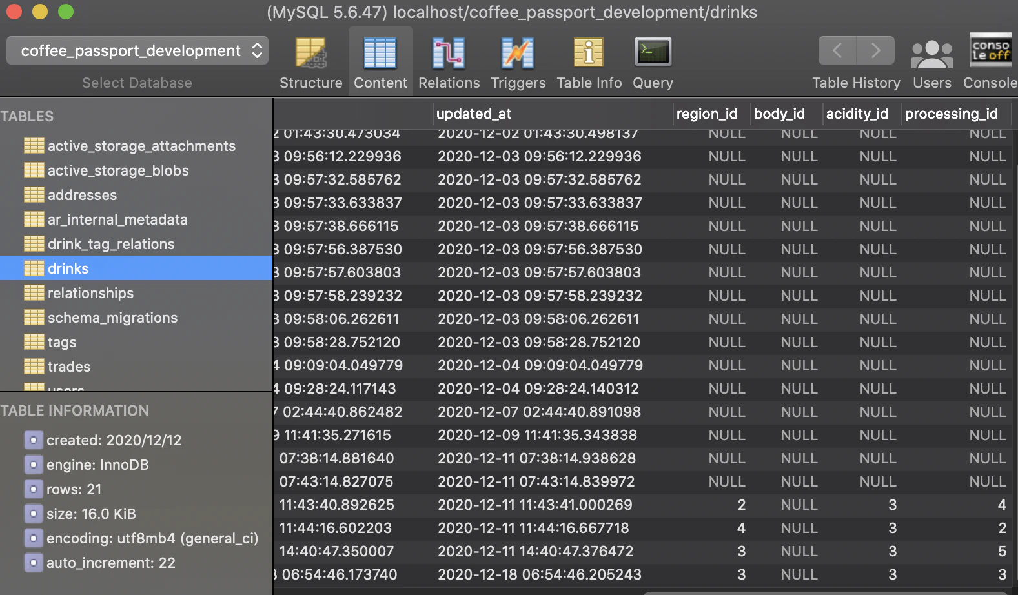Screen dimensions: 1018x595
Task: Sort by the processing_id column header
Action: [x=956, y=114]
